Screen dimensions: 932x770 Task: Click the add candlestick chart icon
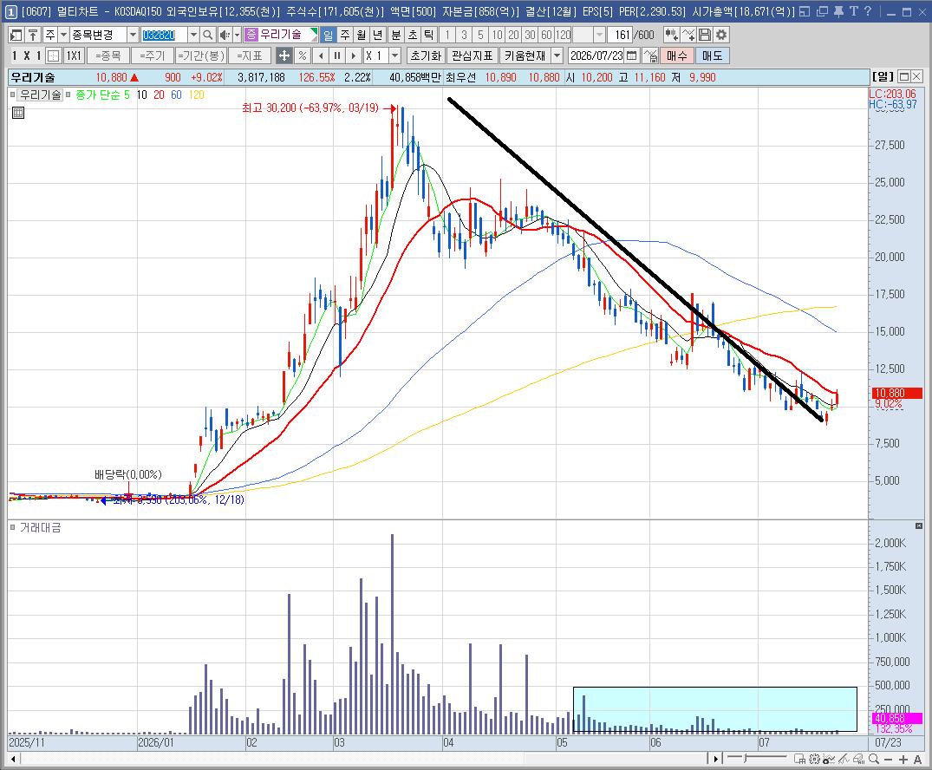tap(671, 35)
